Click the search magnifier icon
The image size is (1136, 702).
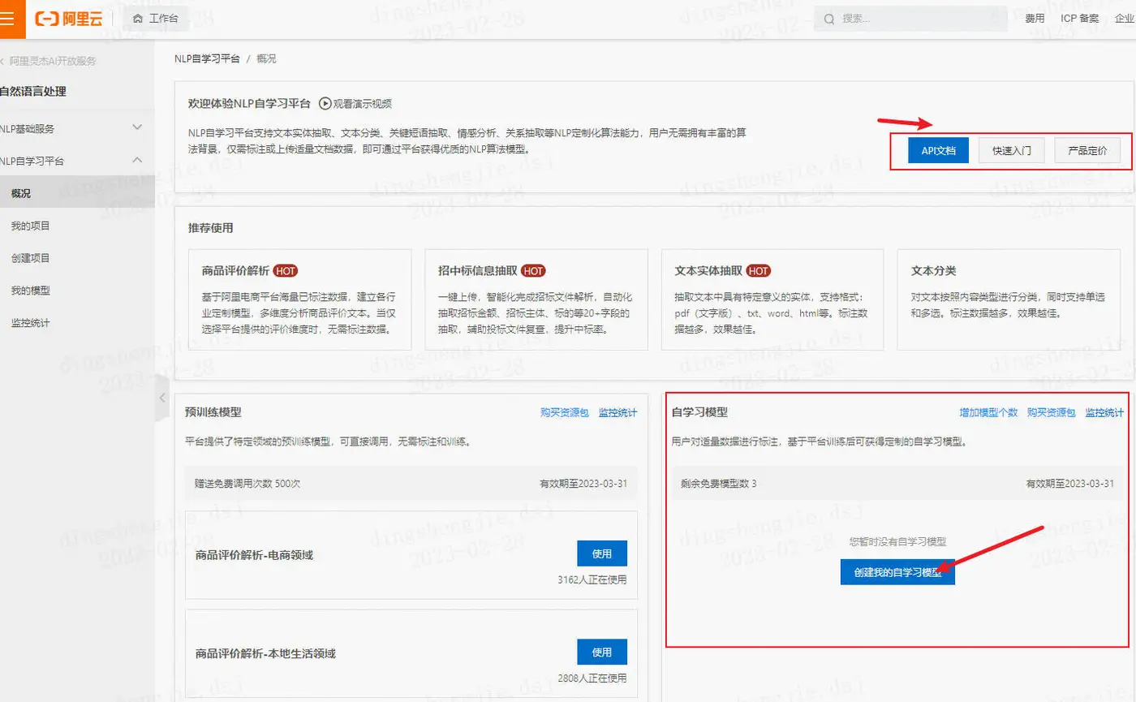(828, 19)
